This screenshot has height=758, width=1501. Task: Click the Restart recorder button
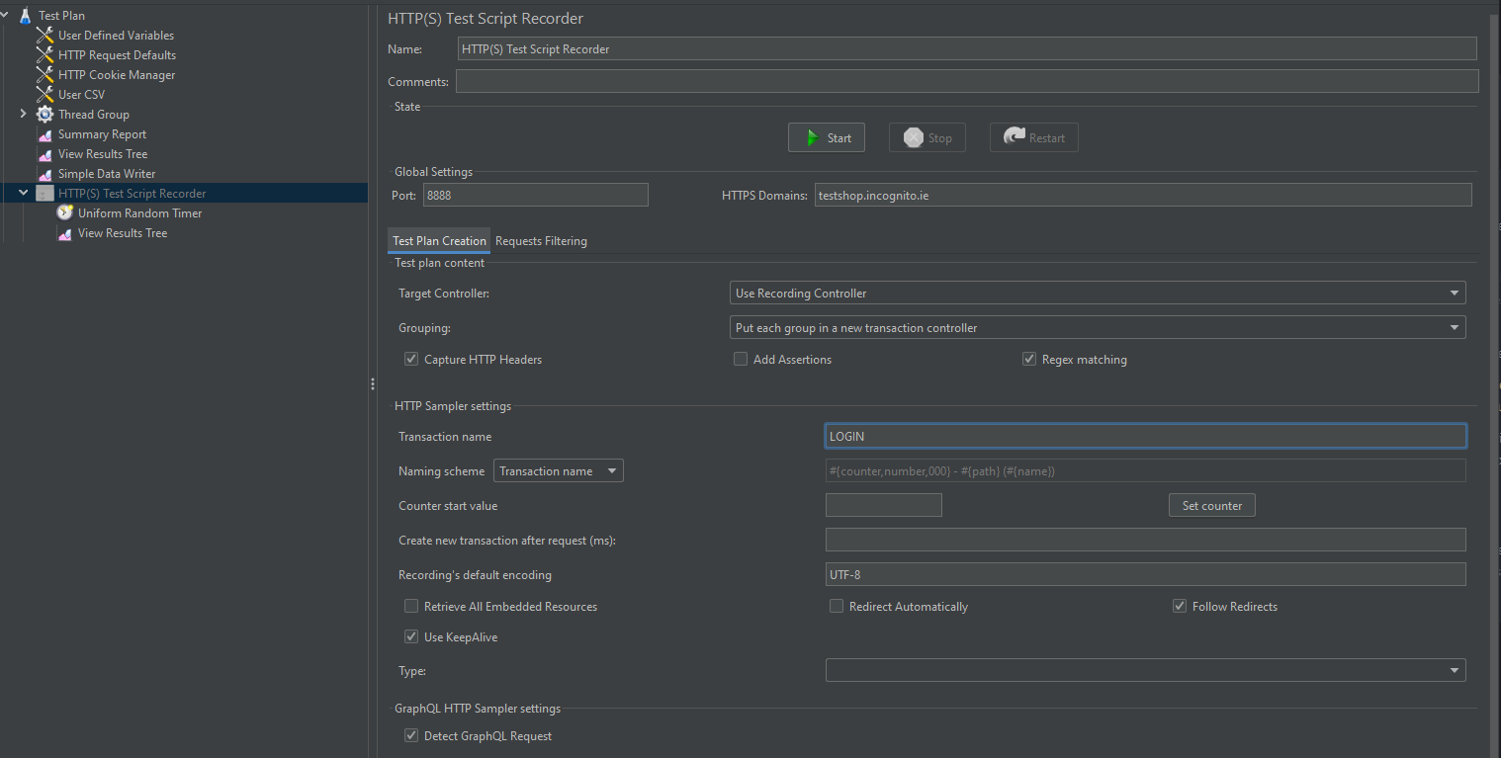click(x=1034, y=137)
